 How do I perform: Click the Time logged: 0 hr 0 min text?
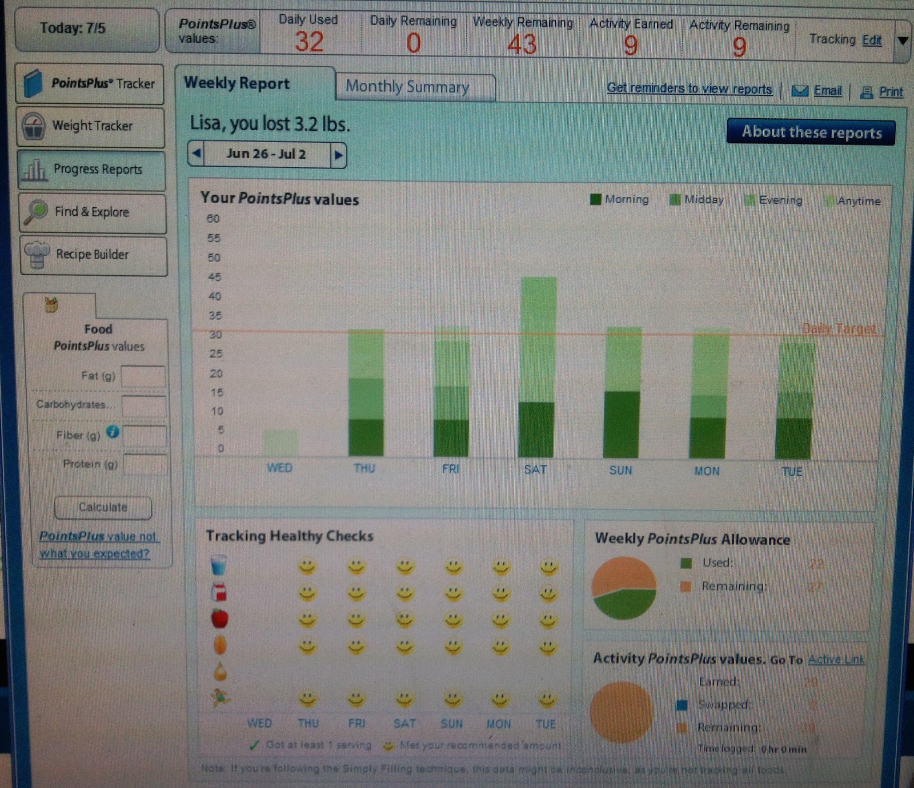pyautogui.click(x=752, y=749)
